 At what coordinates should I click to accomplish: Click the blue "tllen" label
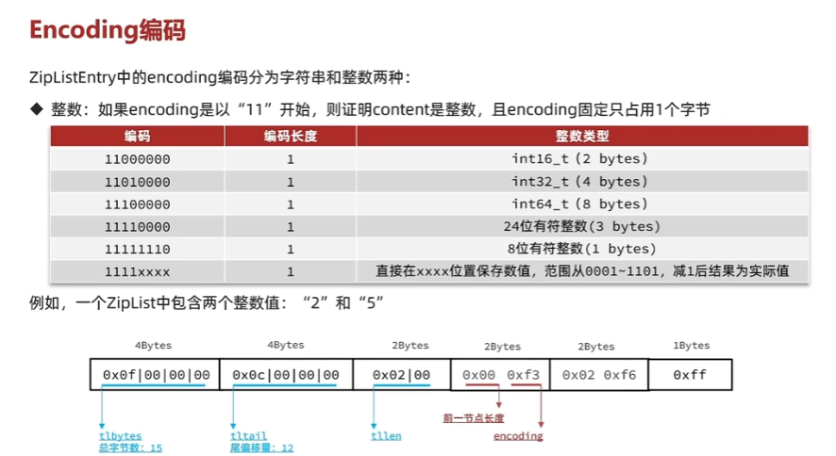click(x=386, y=436)
